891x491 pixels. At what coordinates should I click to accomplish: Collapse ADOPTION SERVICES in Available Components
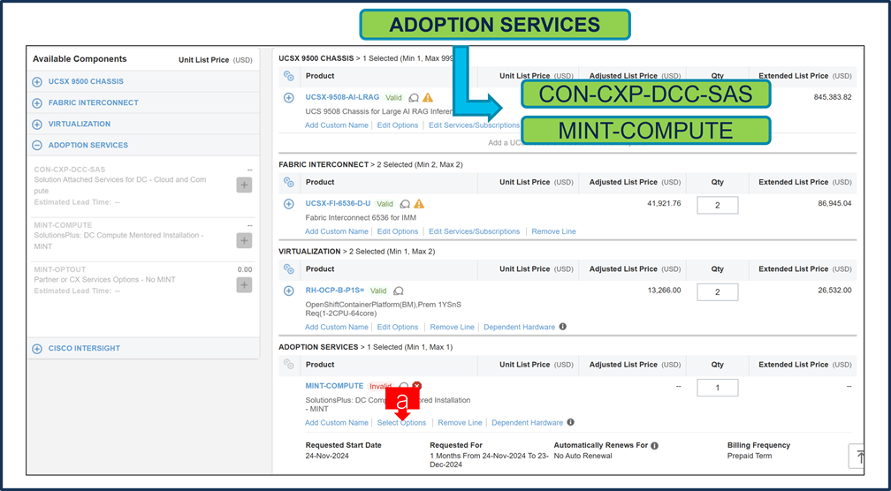click(x=37, y=146)
